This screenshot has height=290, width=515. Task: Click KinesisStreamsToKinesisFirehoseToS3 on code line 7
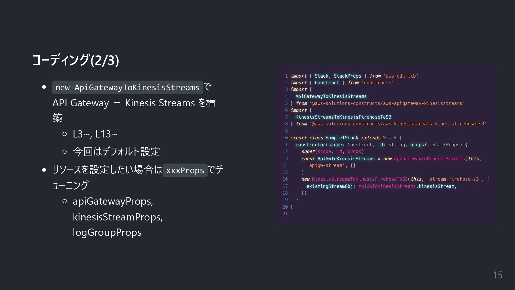point(343,117)
